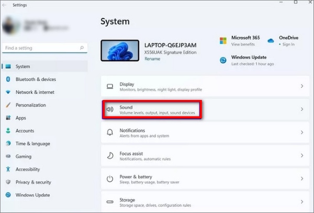The height and width of the screenshot is (213, 314).
Task: Click the Gaming controller icon
Action: click(x=8, y=156)
